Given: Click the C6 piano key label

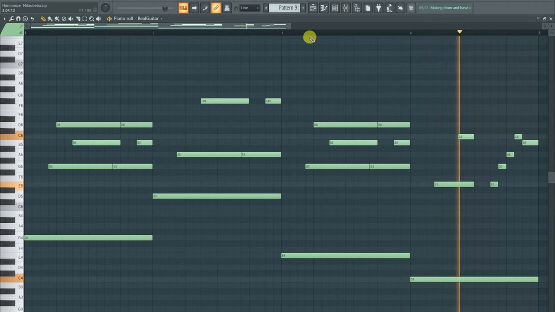Looking at the screenshot, I should (x=20, y=136).
